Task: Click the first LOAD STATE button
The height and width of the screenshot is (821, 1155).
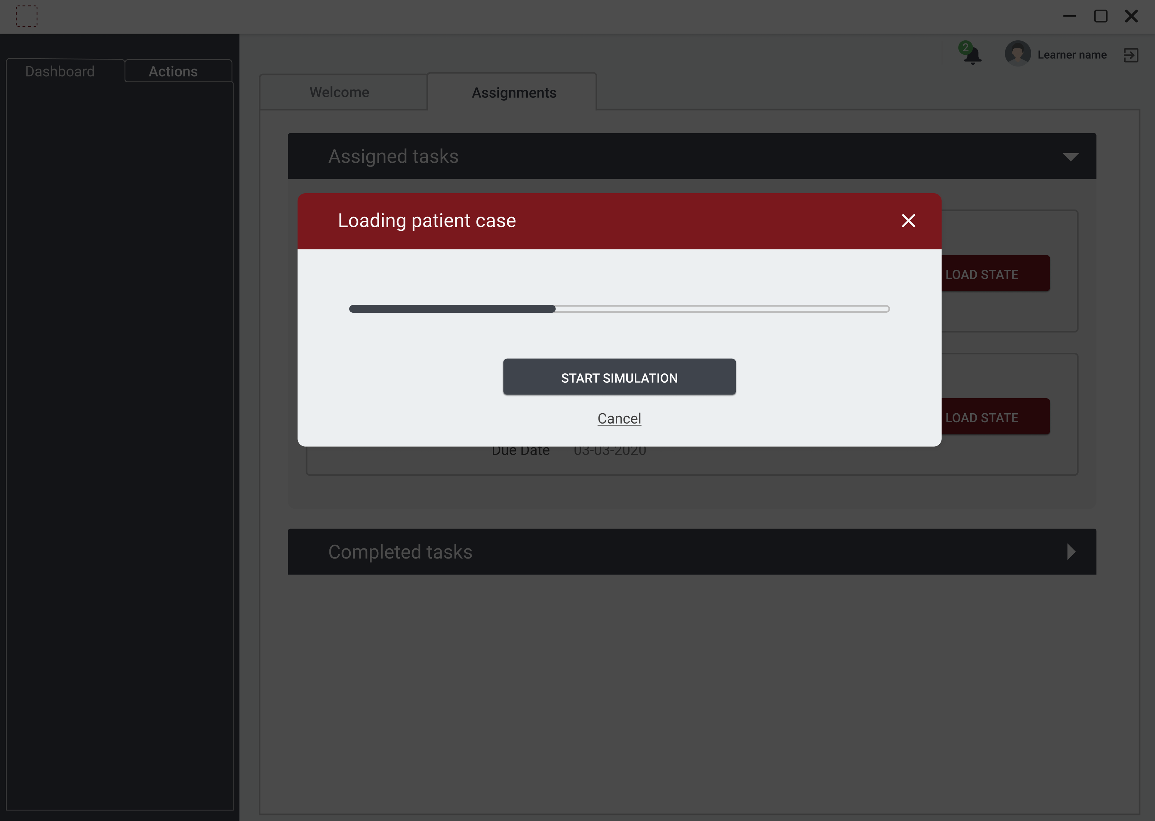Action: click(x=995, y=274)
